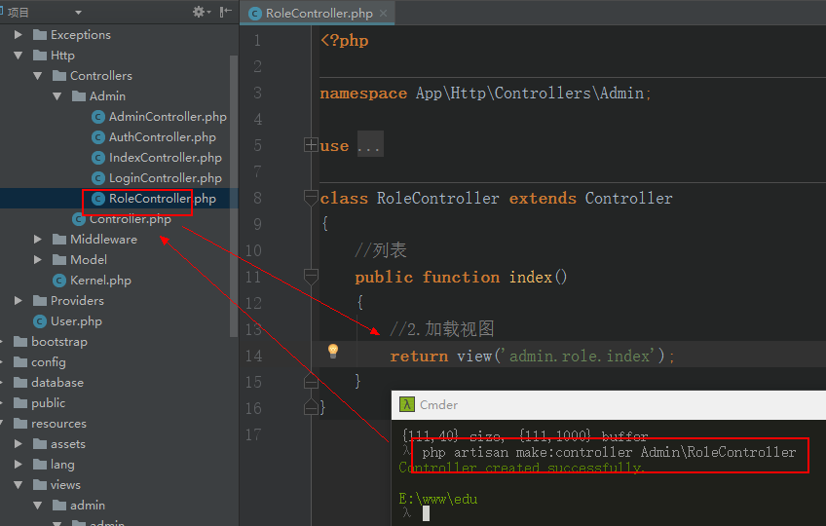The image size is (826, 526).
Task: Close the RoleController.php editor tab
Action: [384, 14]
